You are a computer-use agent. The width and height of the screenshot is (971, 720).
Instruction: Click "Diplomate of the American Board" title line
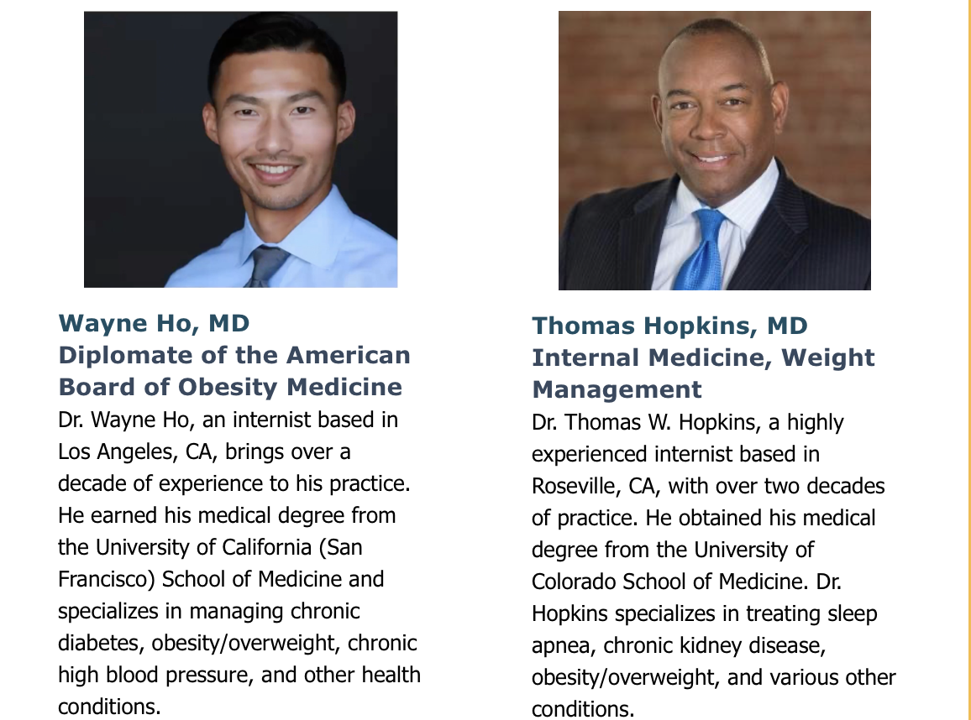click(x=234, y=355)
